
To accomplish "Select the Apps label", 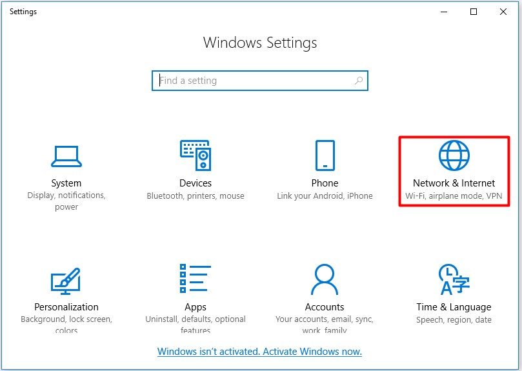I will (196, 307).
